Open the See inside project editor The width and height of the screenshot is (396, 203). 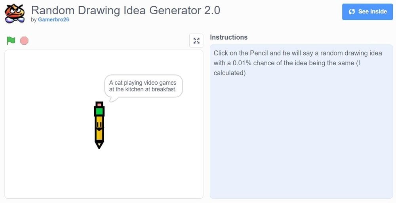coord(367,12)
